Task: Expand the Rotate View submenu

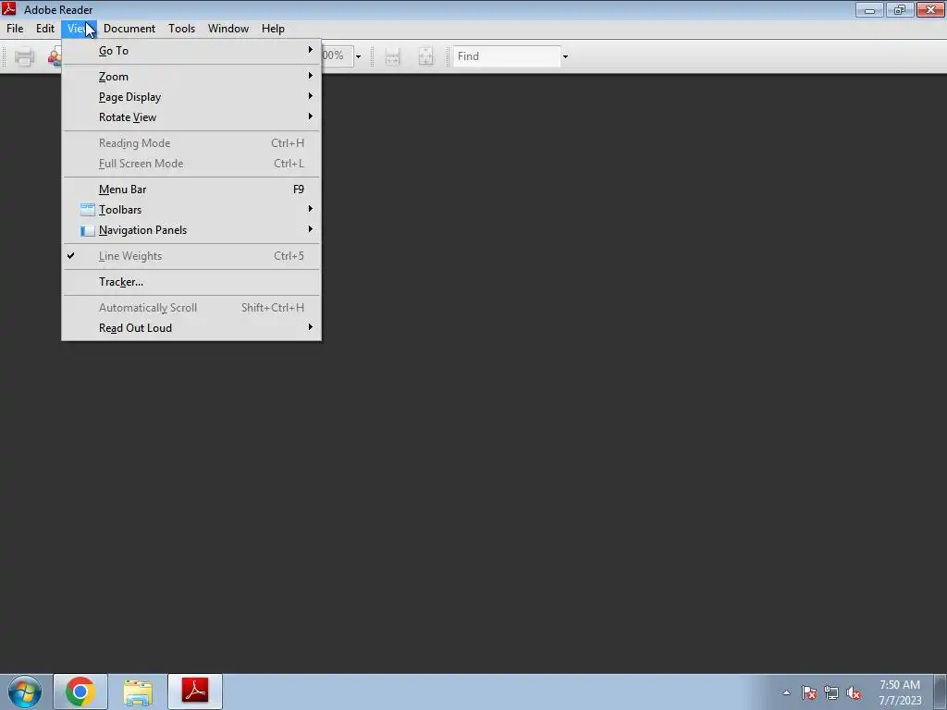Action: tap(191, 117)
